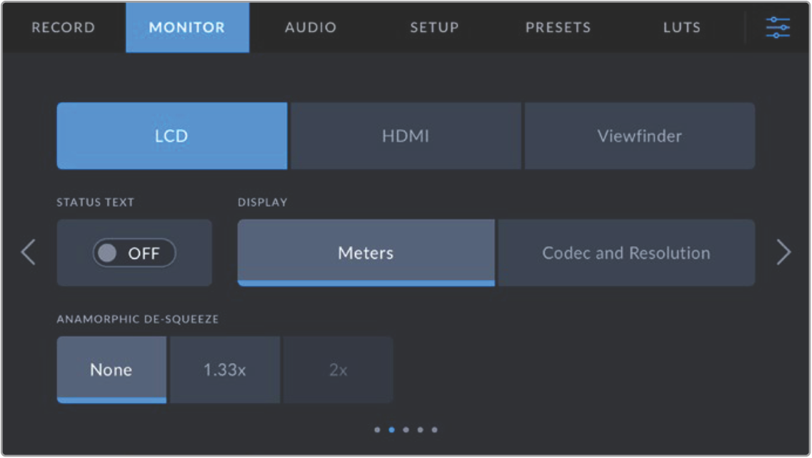Switch to the Record tab
The width and height of the screenshot is (812, 458).
click(63, 28)
